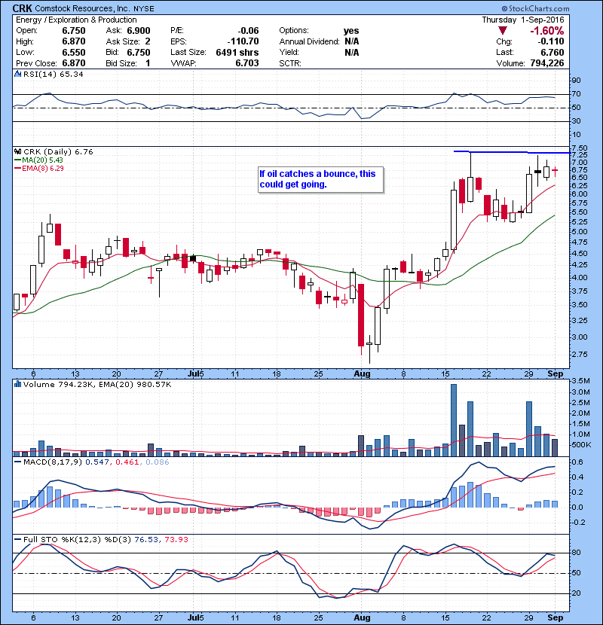Click the EMA(8) 6.29 legend entry

[43, 168]
